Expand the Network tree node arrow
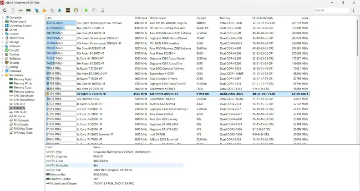 click(x=2, y=46)
